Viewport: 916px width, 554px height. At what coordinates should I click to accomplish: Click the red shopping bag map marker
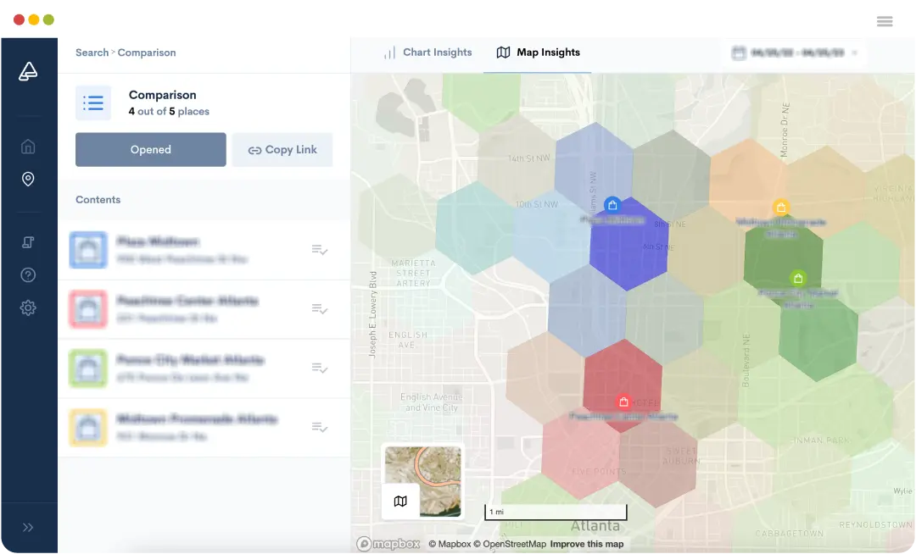tap(623, 402)
